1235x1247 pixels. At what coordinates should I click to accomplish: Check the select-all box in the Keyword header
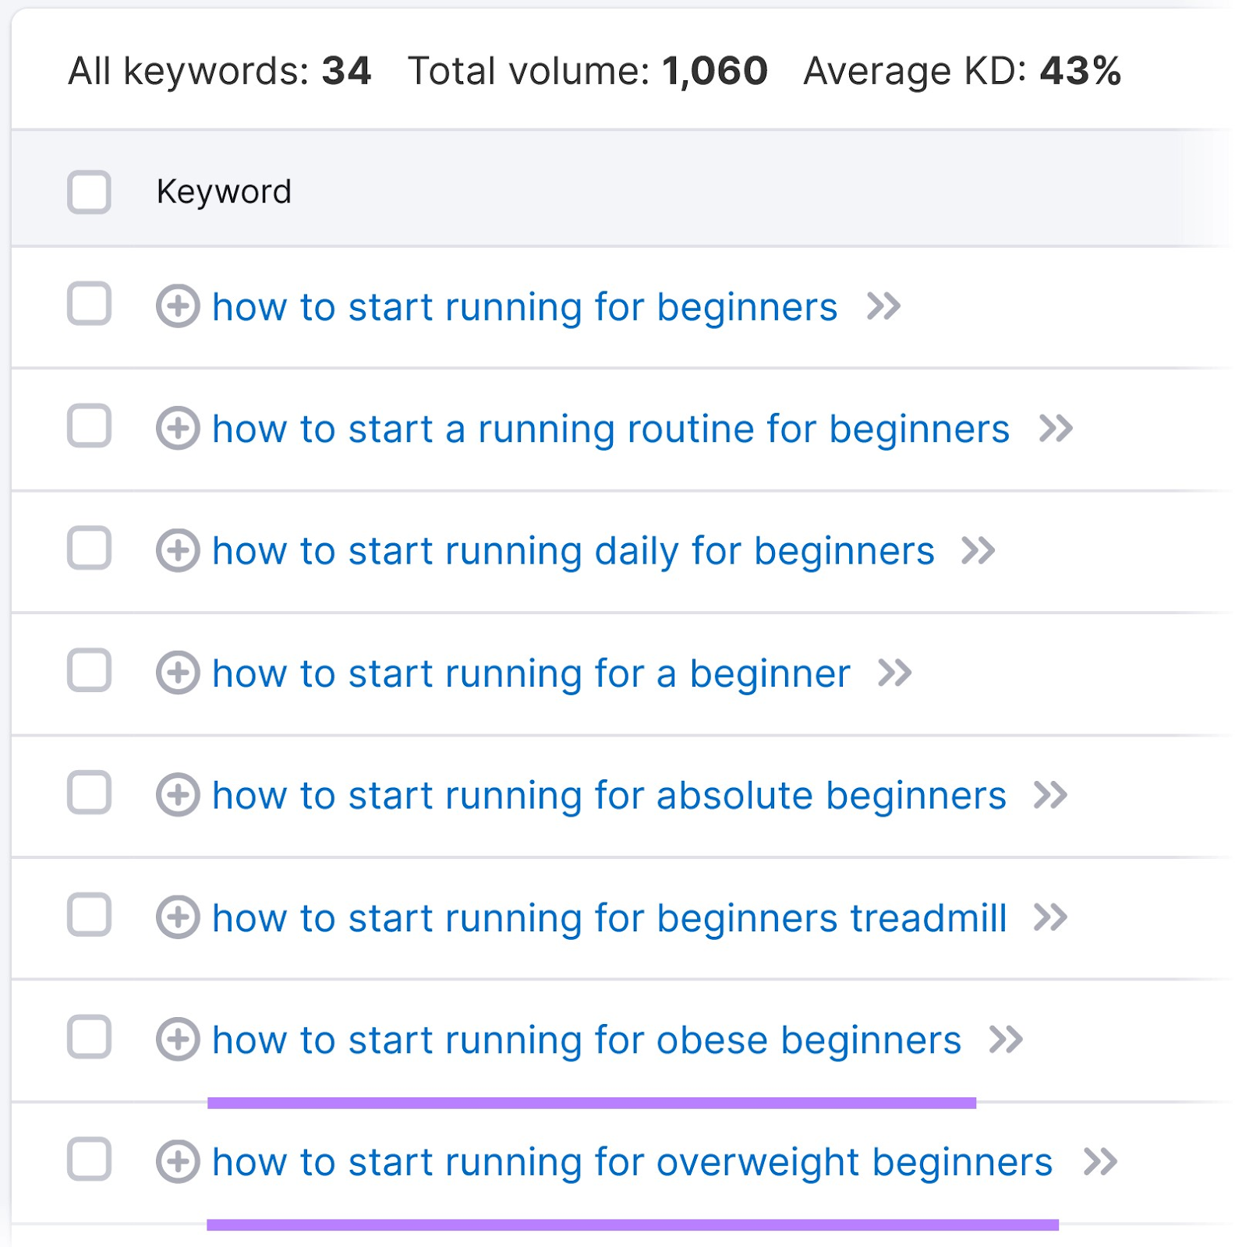(x=88, y=191)
